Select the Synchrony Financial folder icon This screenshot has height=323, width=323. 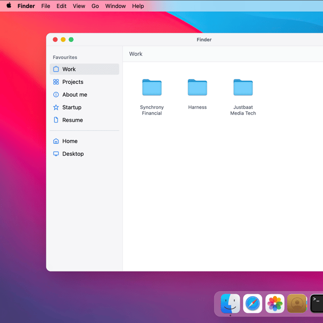click(152, 87)
